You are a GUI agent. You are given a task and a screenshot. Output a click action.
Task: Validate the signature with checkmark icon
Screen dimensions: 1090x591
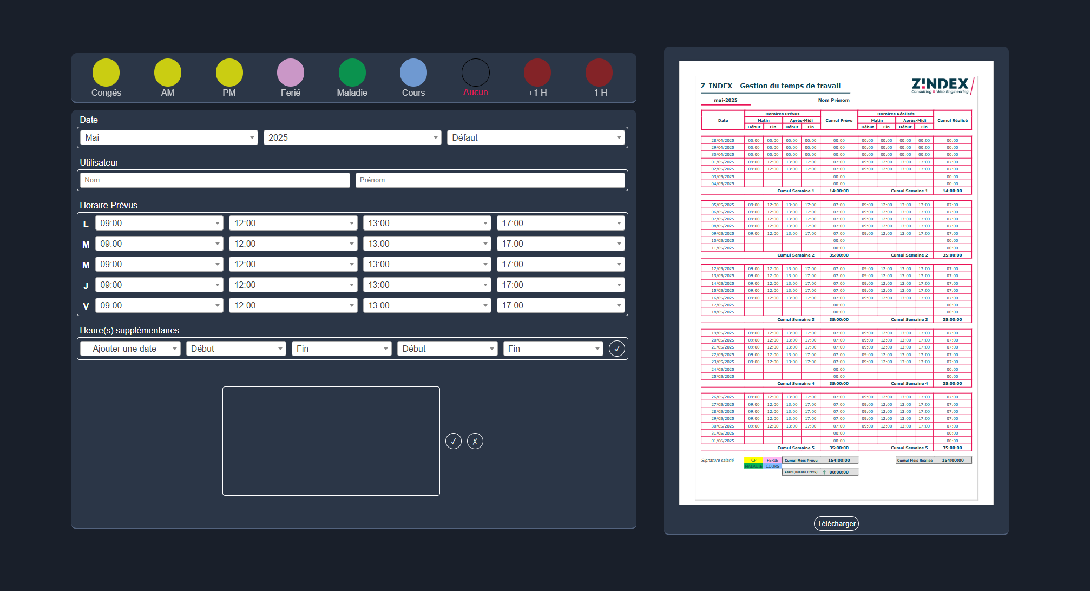[454, 441]
